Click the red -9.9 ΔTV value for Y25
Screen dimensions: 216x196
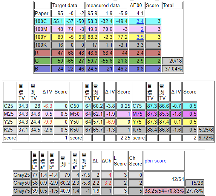[x=47, y=122]
